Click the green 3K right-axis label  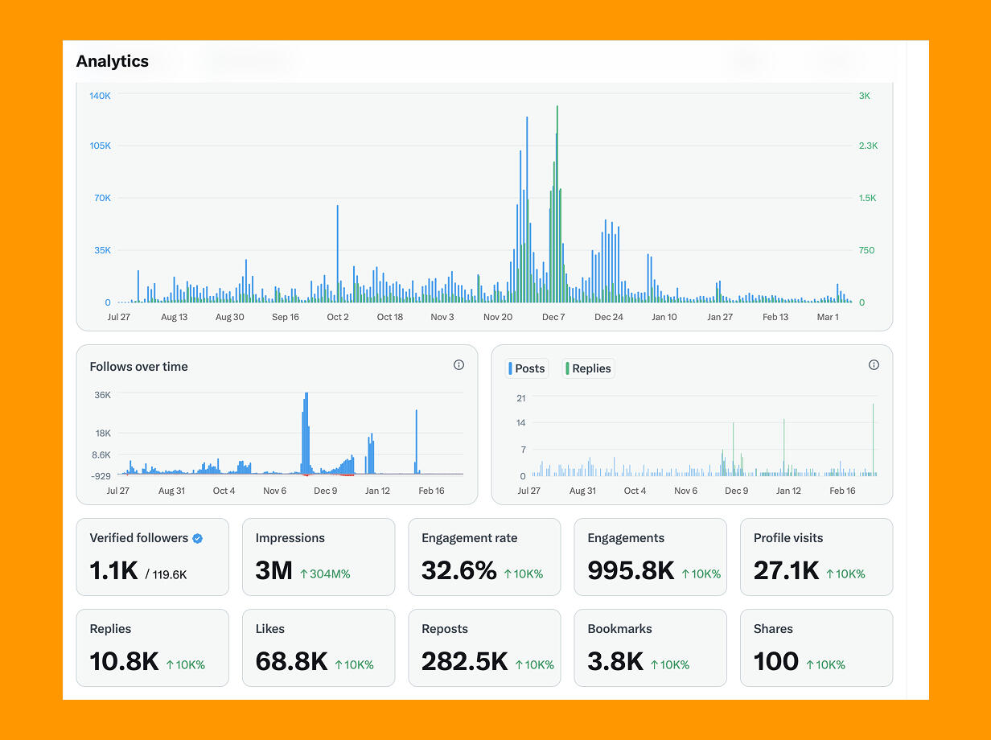click(865, 96)
